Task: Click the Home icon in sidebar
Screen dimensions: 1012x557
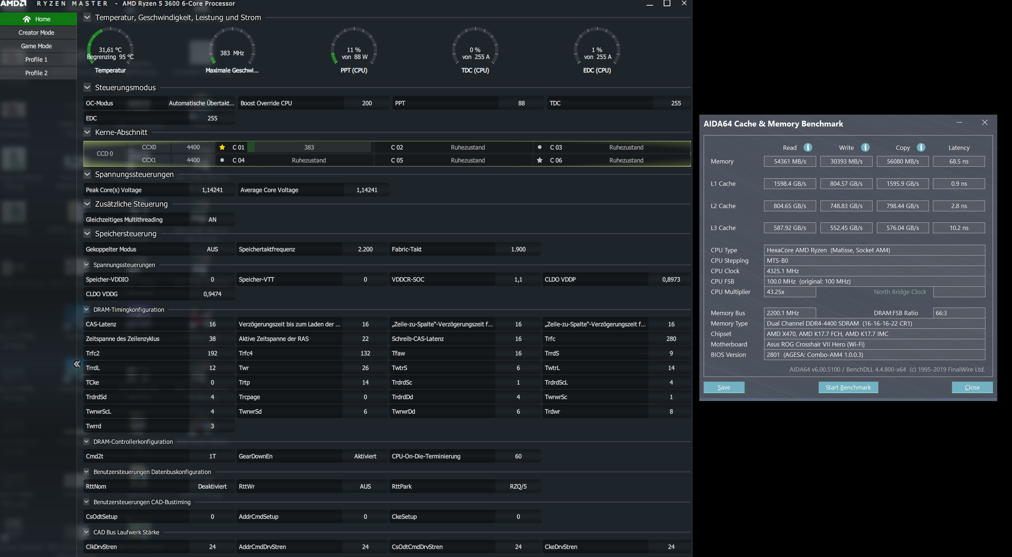Action: coord(27,19)
